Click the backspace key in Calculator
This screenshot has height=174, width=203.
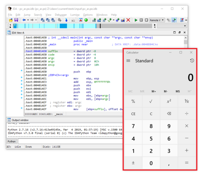[x=169, y=114]
